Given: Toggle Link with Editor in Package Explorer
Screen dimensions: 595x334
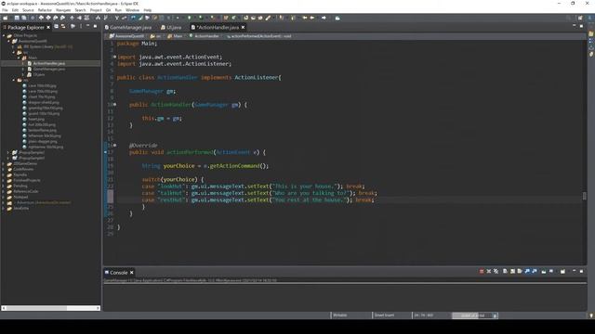Looking at the screenshot, I should click(x=63, y=27).
